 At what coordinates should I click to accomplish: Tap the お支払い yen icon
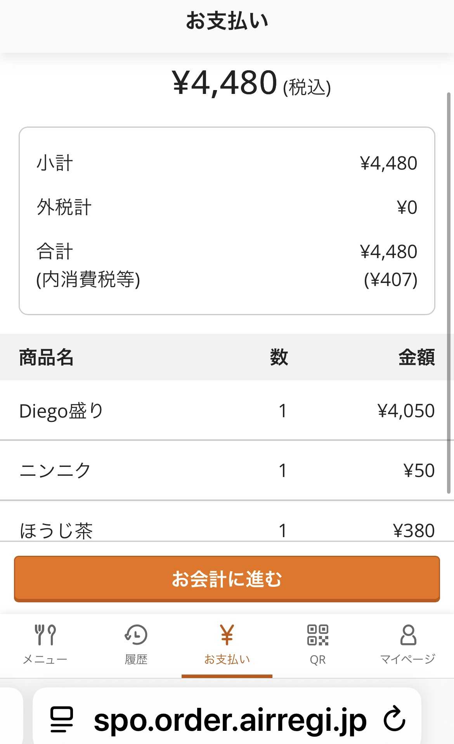[227, 635]
